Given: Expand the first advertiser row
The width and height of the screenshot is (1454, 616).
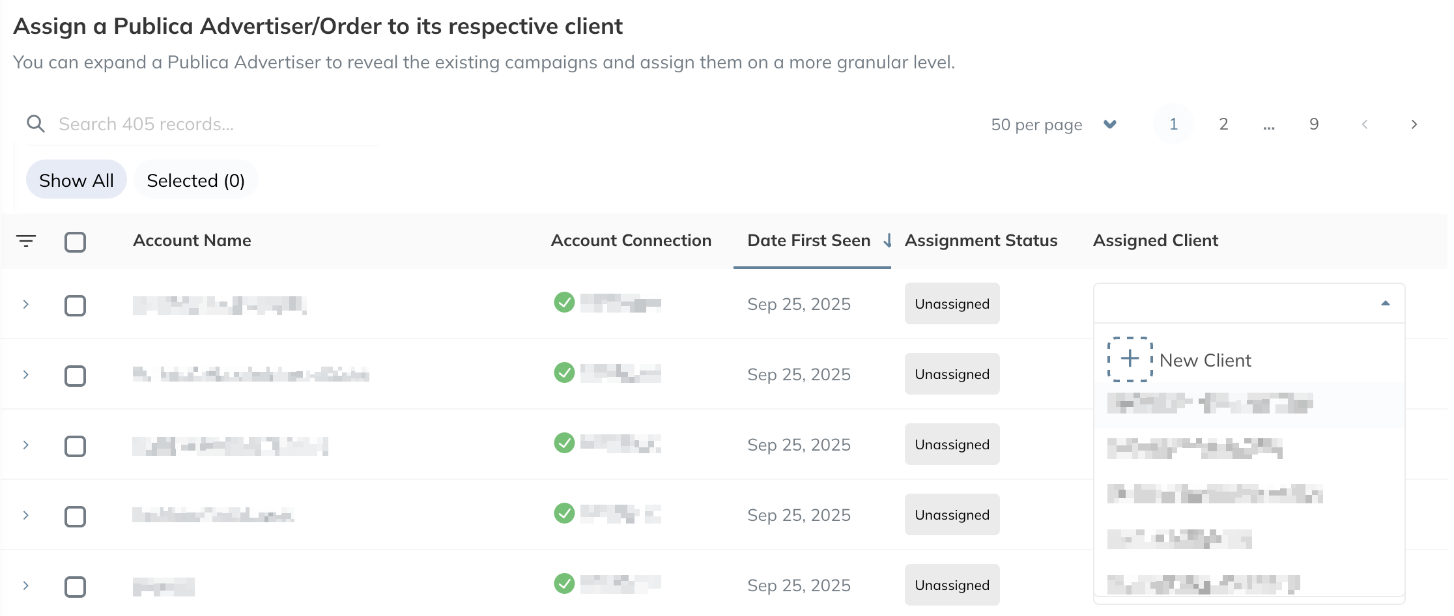Looking at the screenshot, I should point(26,304).
